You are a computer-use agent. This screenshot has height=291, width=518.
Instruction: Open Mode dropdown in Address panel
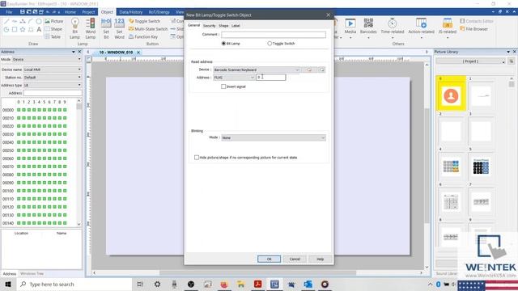tap(47, 59)
